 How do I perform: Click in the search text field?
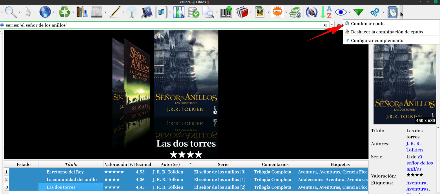163,25
